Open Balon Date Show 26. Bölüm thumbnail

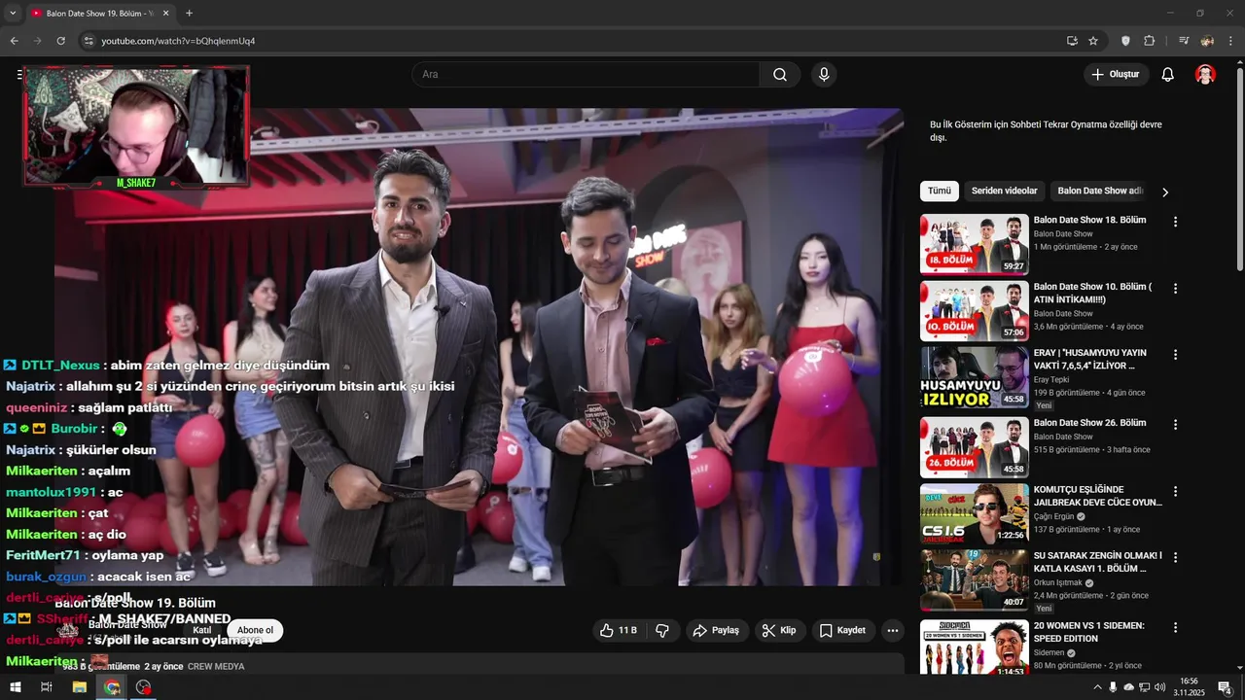click(x=974, y=446)
